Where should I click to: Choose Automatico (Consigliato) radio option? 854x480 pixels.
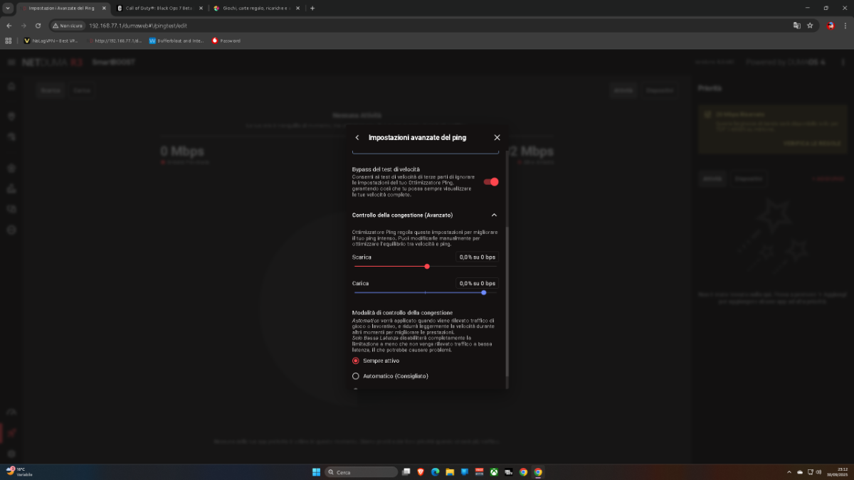[x=356, y=376]
